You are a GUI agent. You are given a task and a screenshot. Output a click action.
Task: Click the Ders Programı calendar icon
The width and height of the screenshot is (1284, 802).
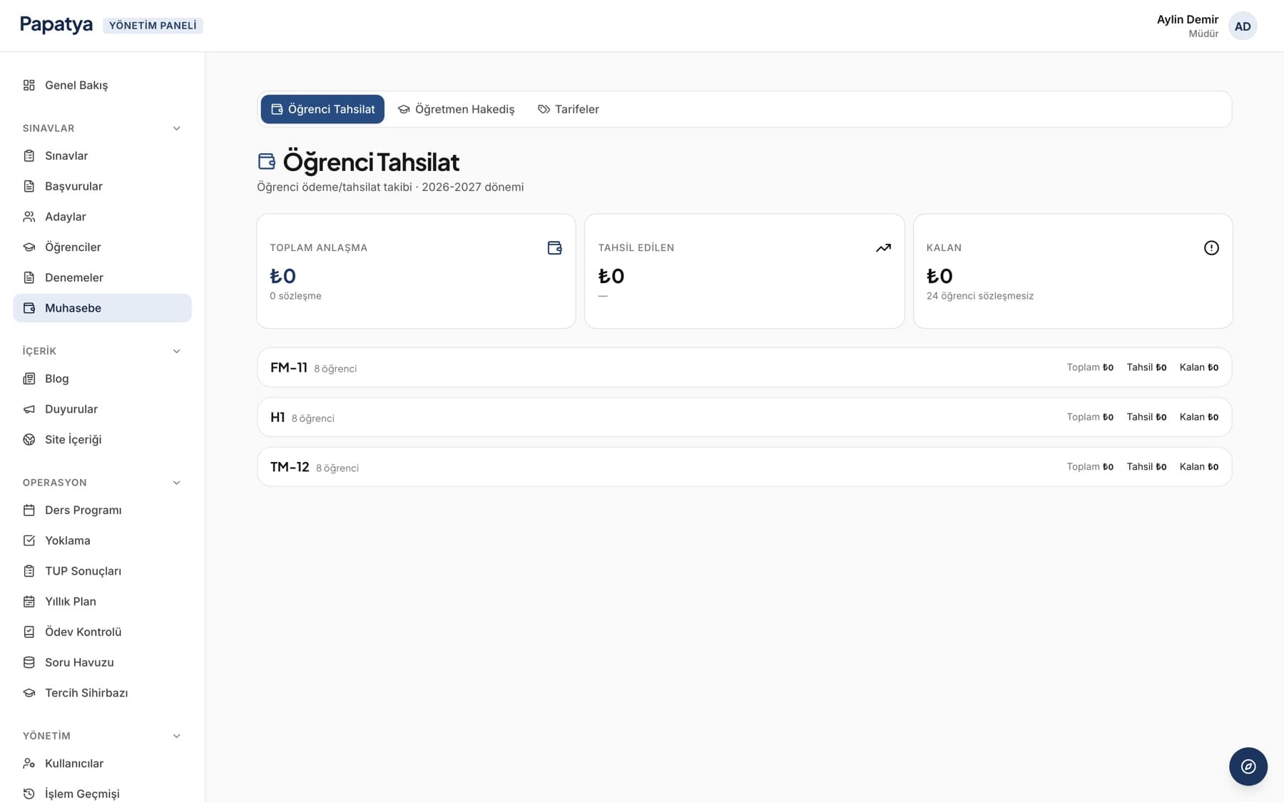pyautogui.click(x=29, y=510)
